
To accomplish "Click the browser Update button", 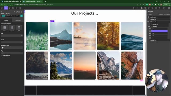I will tap(166, 5).
